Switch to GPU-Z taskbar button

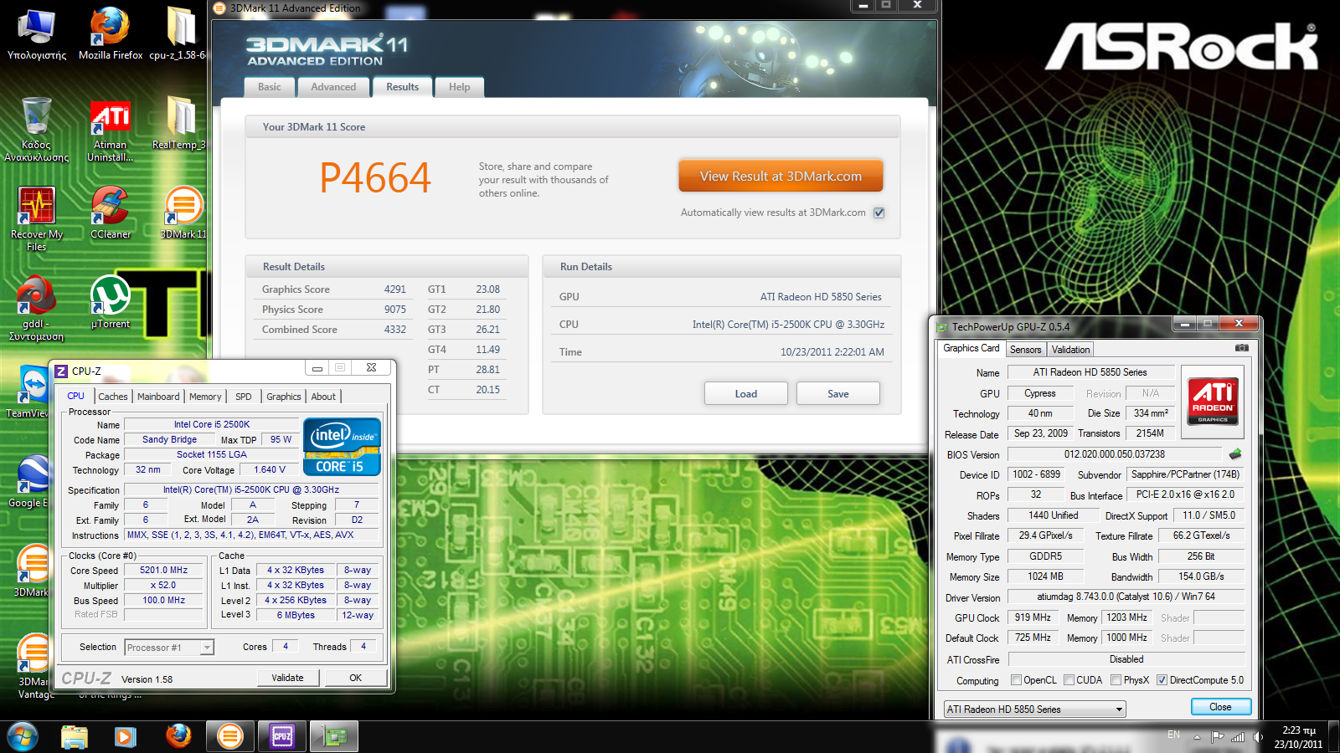click(x=334, y=736)
